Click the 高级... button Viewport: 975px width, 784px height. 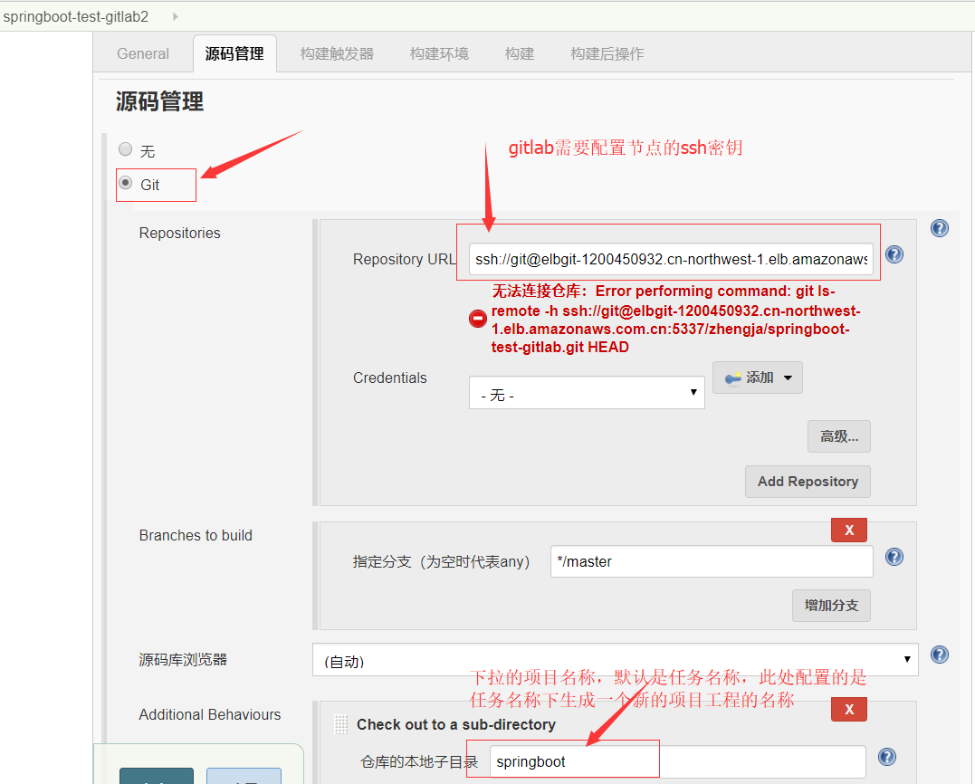[x=839, y=436]
